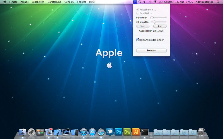223x139 pixels.
Task: Select the Ausschalten radio button
Action: [x=138, y=10]
